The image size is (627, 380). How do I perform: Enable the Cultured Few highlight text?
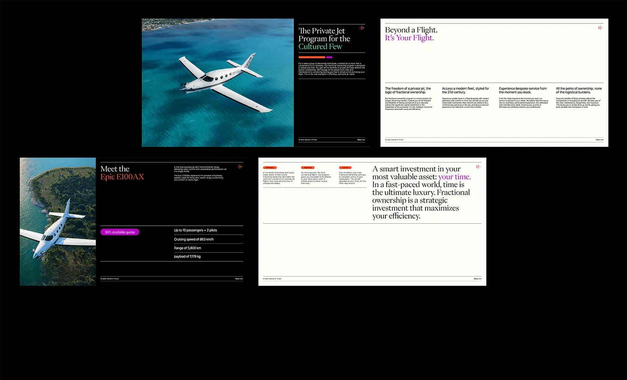(320, 46)
